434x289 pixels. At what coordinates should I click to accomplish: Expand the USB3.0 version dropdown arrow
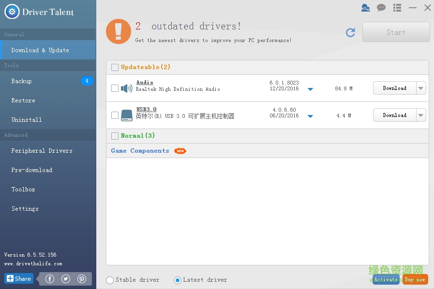tap(310, 116)
